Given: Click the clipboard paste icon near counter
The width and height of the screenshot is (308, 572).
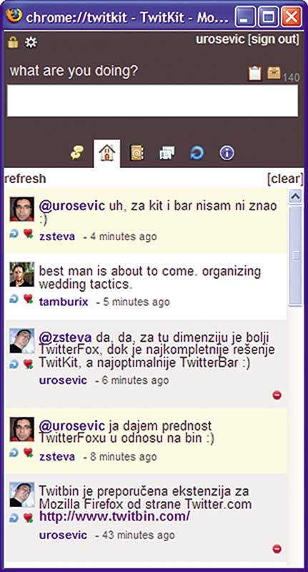Looking at the screenshot, I should coord(255,74).
